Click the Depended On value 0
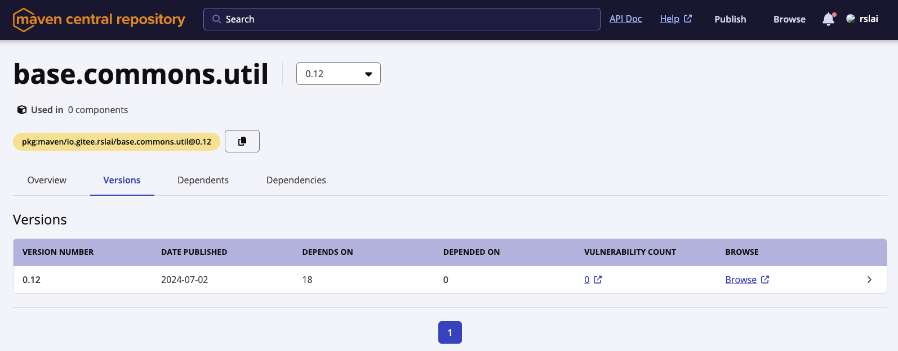898x351 pixels. coord(446,280)
